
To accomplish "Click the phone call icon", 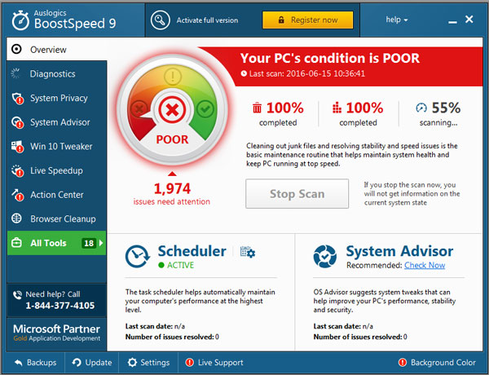I will pos(17,294).
